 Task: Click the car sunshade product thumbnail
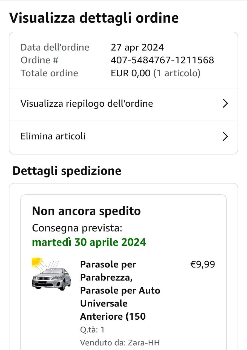coord(51,274)
